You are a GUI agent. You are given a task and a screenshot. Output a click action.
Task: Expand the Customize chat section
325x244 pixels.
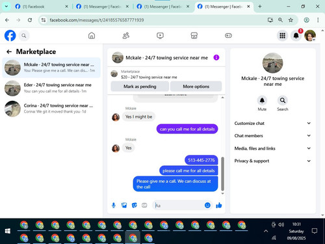tap(272, 123)
